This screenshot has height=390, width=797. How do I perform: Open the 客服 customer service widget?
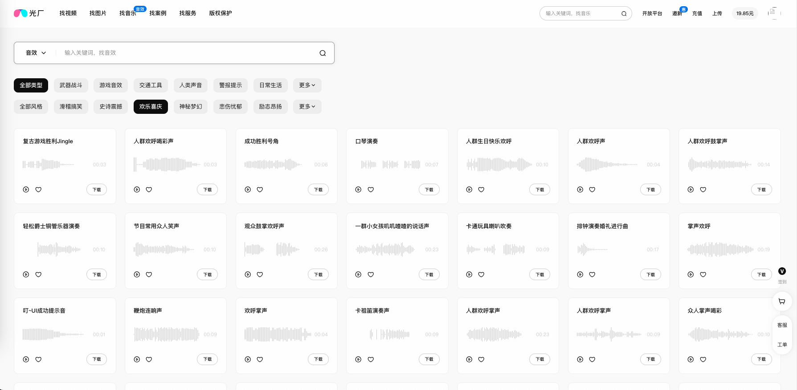tap(782, 325)
